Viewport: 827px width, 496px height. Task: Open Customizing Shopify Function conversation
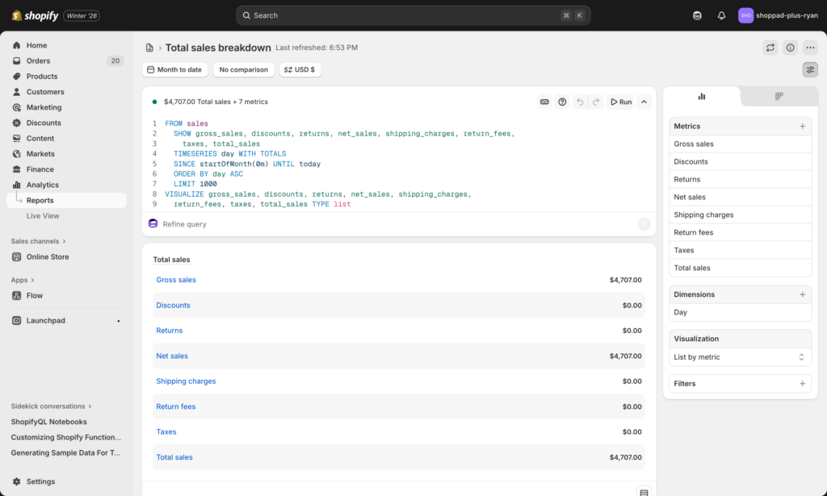66,437
